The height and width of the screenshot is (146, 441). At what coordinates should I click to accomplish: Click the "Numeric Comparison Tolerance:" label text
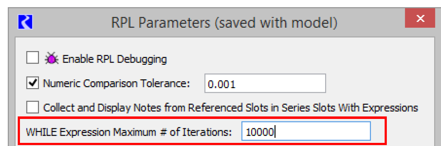tap(116, 83)
